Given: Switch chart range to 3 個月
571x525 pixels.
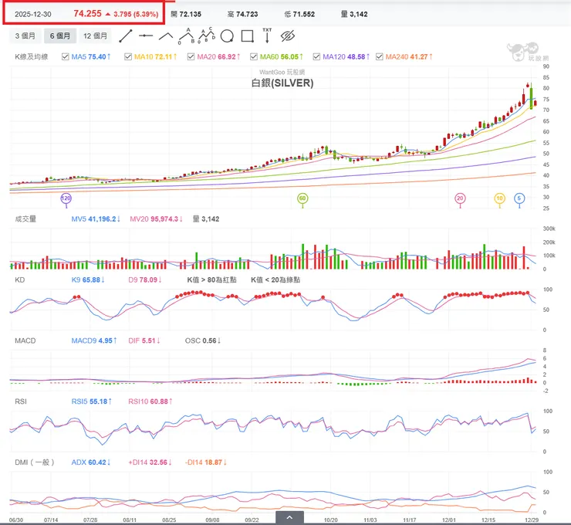Looking at the screenshot, I should (x=25, y=36).
